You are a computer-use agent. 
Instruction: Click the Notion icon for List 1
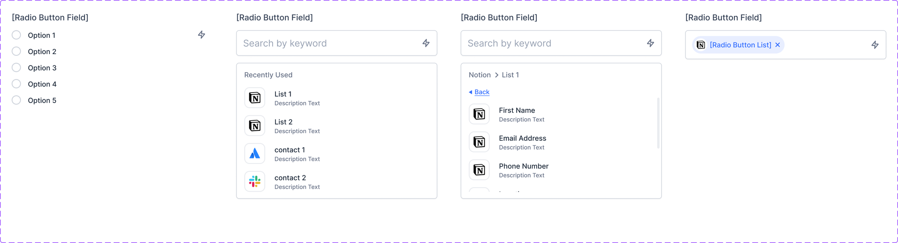pos(255,98)
